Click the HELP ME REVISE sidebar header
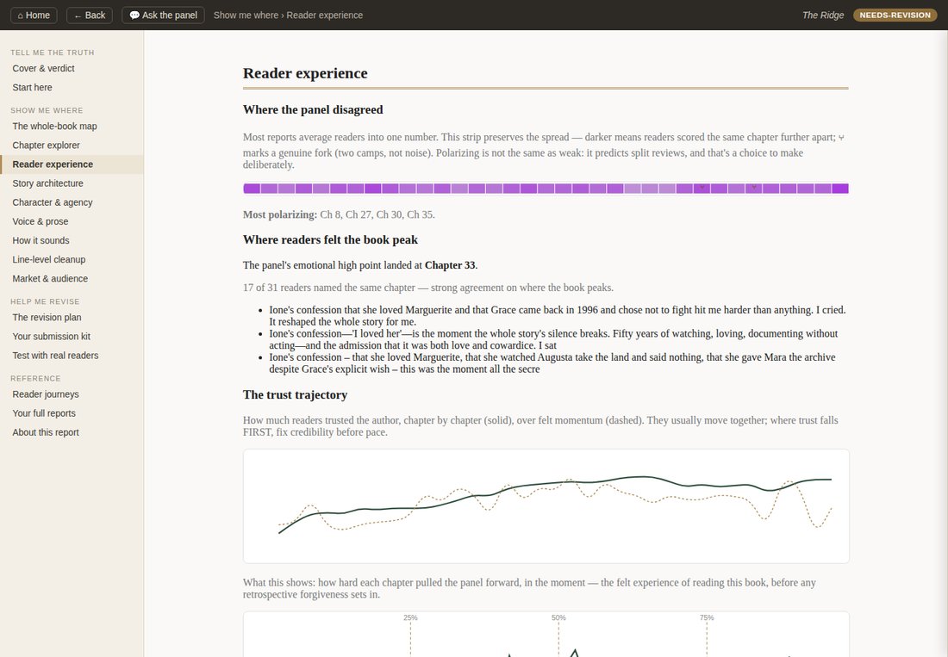The image size is (948, 657). tap(45, 301)
